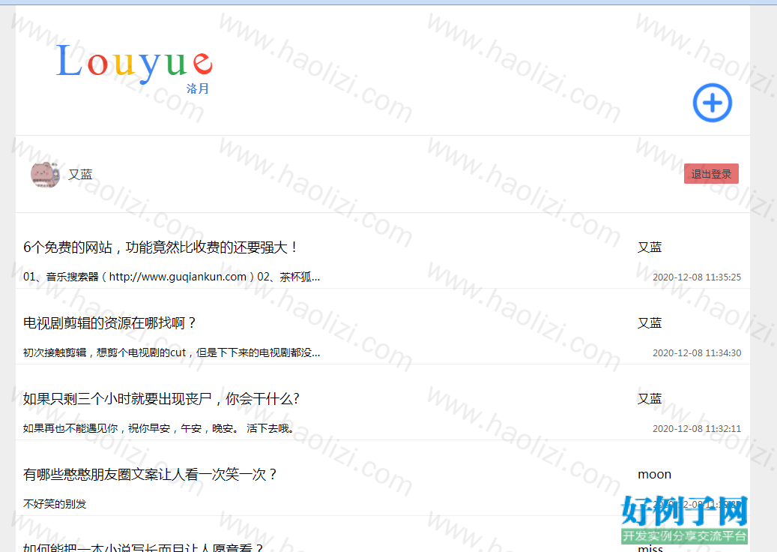777x552 pixels.
Task: Open post titled 如何能把一本小说写长
Action: (143, 547)
